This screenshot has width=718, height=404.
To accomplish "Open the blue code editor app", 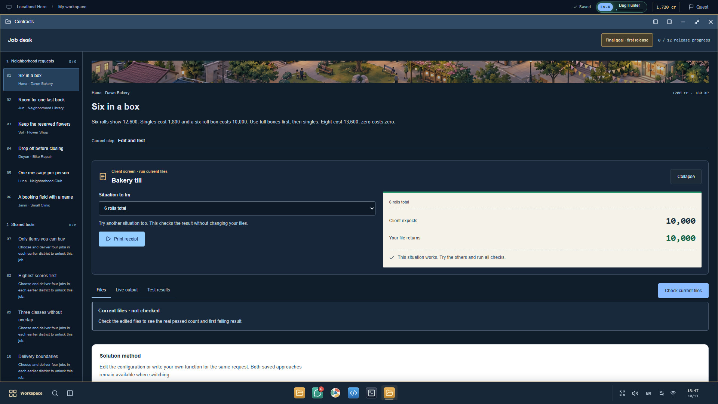I will coord(353,393).
